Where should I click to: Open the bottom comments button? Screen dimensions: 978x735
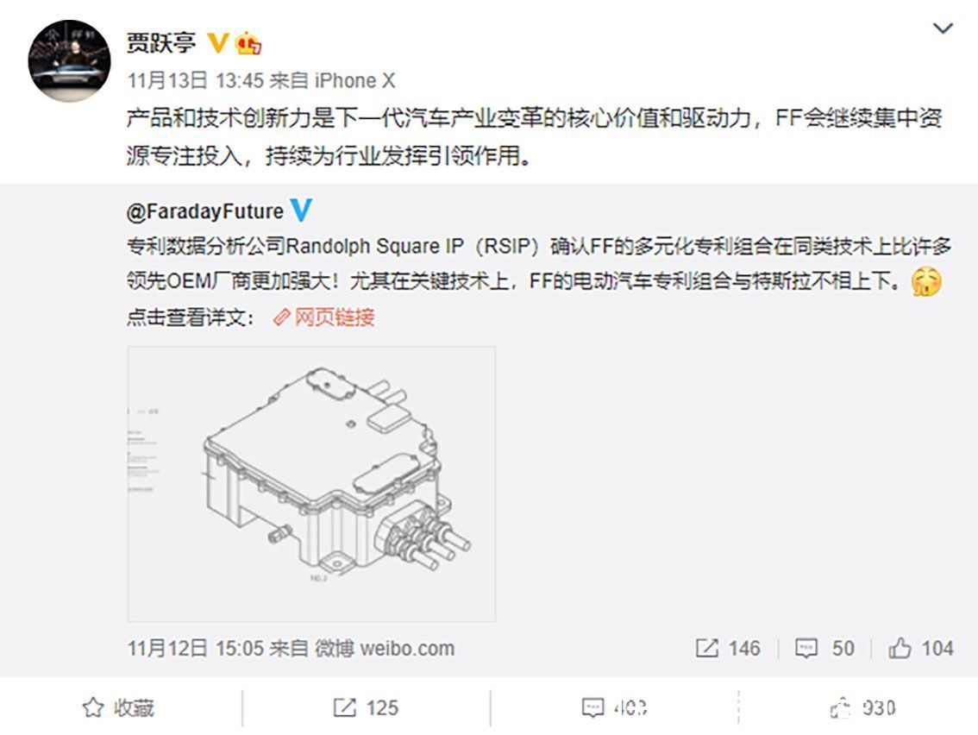[614, 708]
